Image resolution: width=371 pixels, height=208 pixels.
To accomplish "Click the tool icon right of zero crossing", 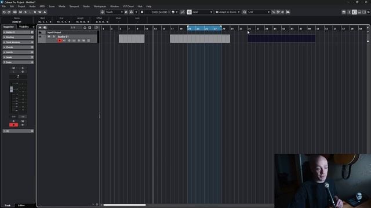I will (278, 12).
